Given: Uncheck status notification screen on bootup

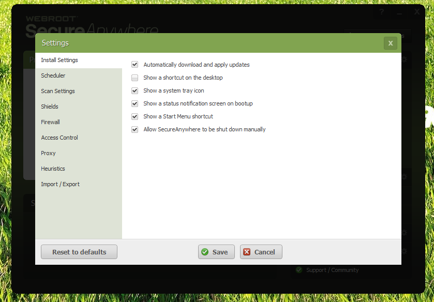Looking at the screenshot, I should 135,103.
